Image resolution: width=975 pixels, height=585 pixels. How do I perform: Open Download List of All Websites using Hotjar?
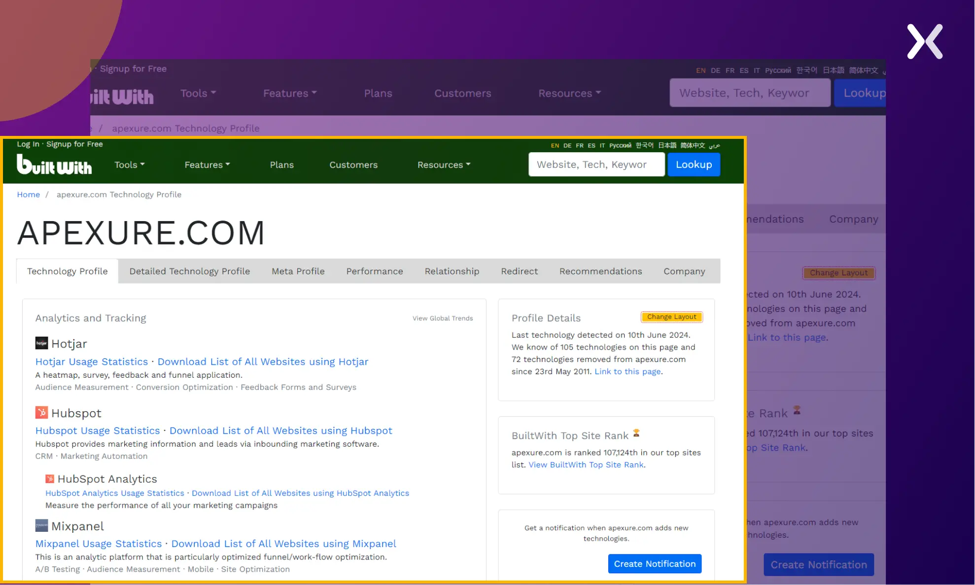[x=263, y=362]
